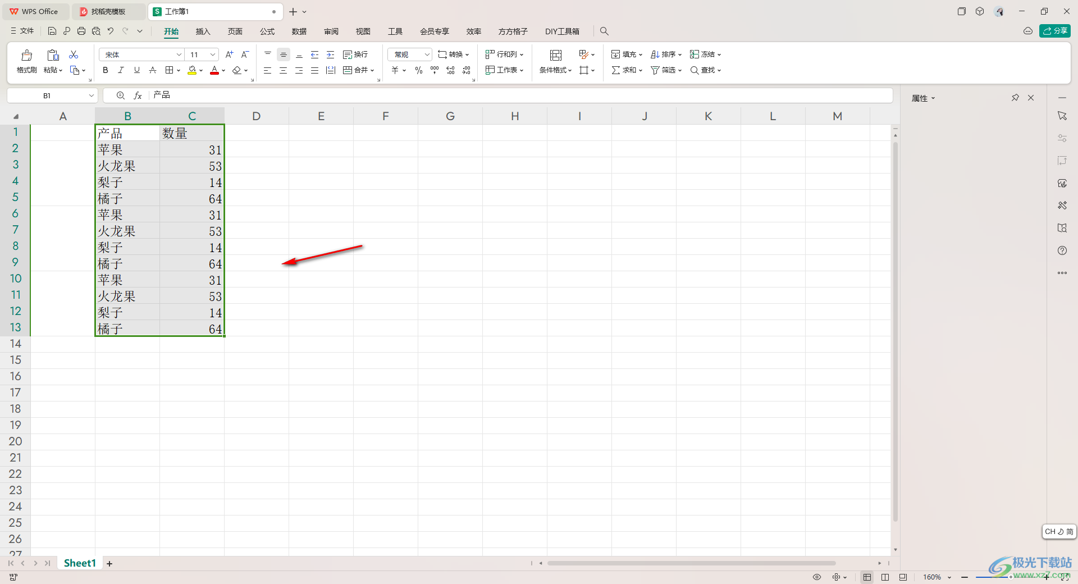Toggle Underline formatting
Screen dimensions: 1078x584
136,70
